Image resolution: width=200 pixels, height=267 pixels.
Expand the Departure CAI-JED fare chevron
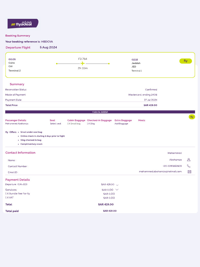click(x=117, y=185)
